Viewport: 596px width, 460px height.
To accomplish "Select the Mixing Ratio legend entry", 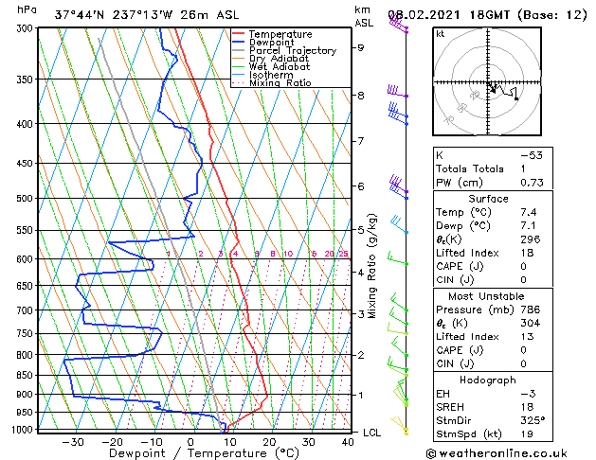I will coord(280,82).
